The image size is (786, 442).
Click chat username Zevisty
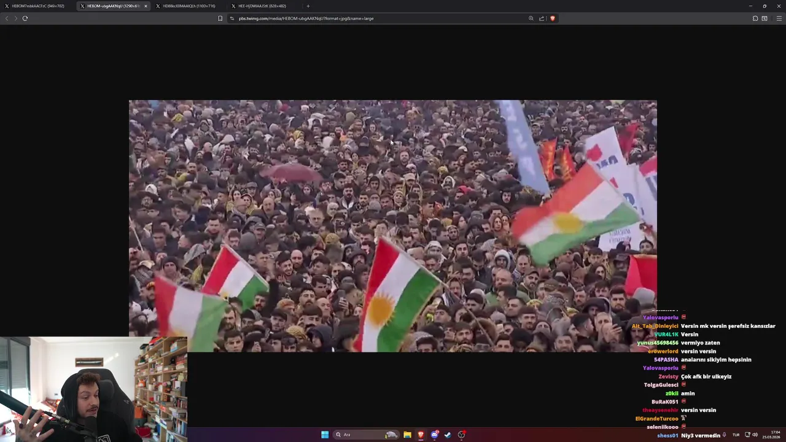coord(668,376)
